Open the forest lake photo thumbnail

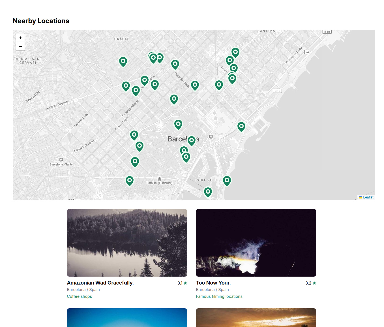(x=127, y=243)
